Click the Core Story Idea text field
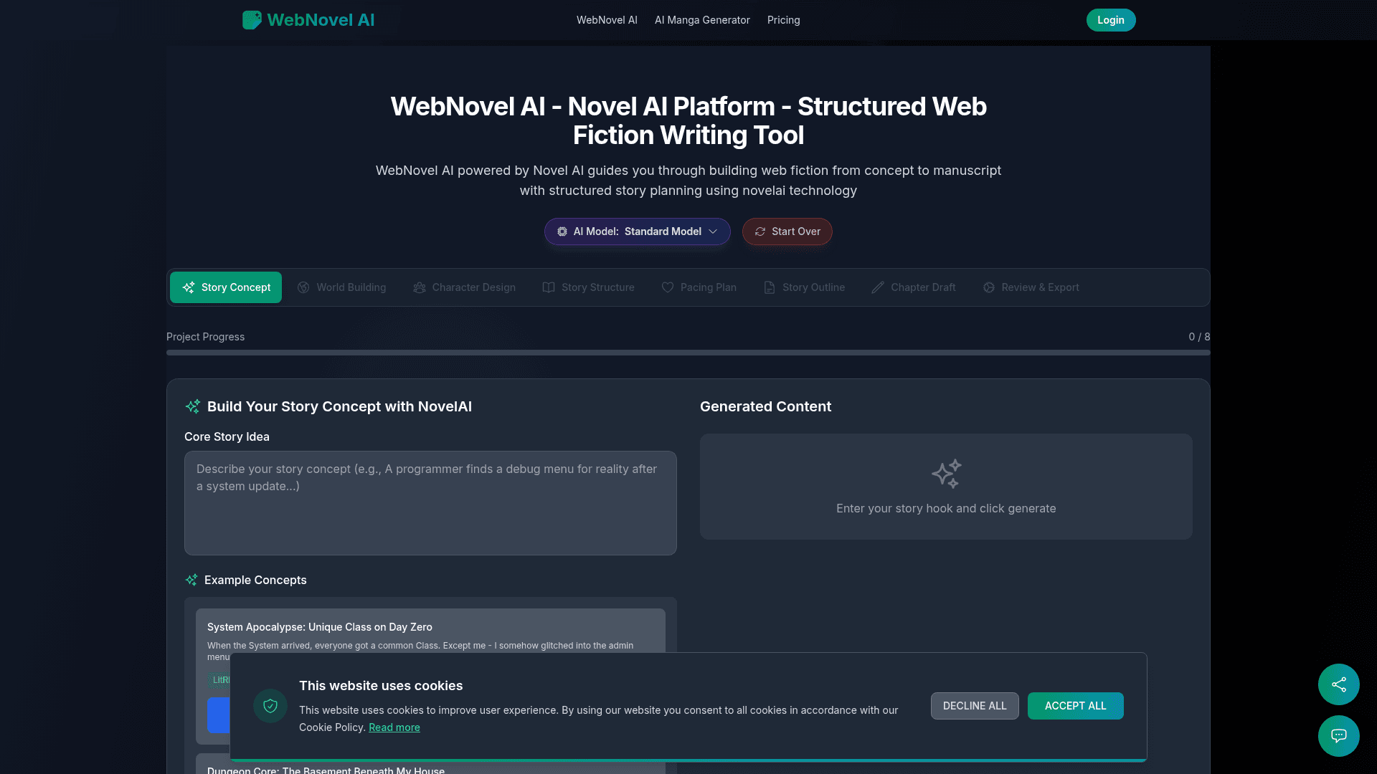1377x774 pixels. tap(430, 502)
